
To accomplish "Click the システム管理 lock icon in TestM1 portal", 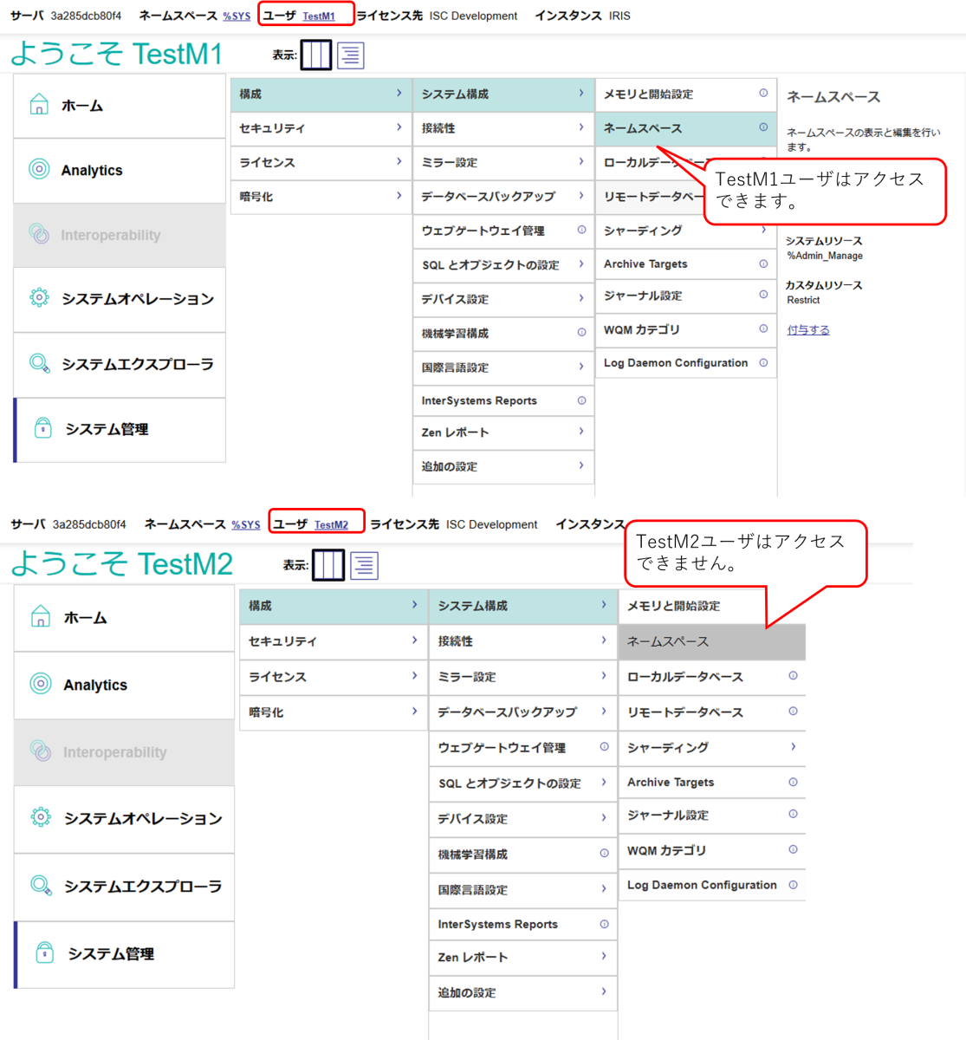I will click(42, 429).
